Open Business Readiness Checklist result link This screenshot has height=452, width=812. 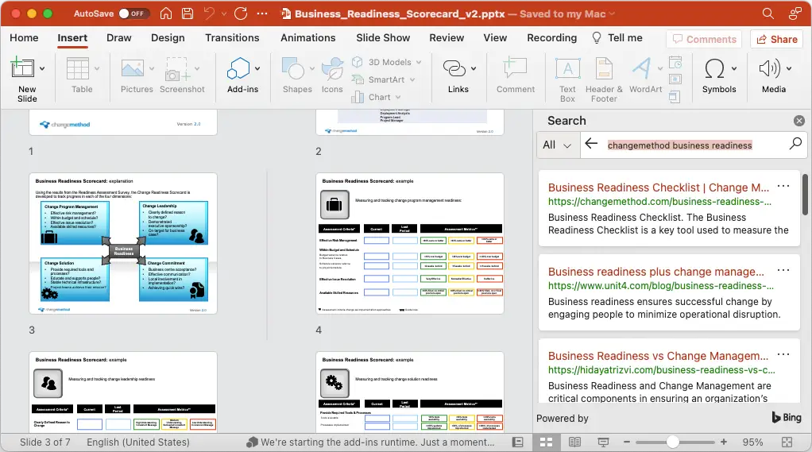point(658,187)
